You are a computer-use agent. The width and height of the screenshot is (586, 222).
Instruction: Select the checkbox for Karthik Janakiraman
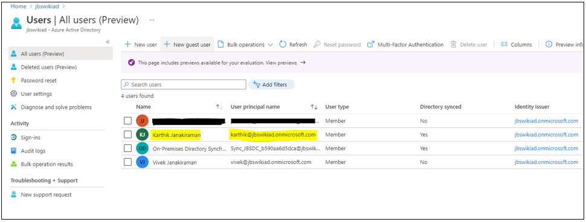tap(128, 135)
